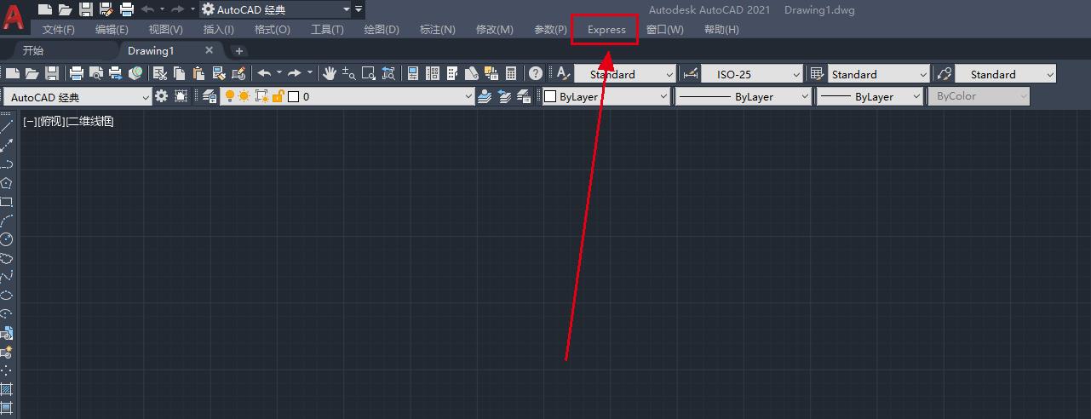Select the Revision Cloud tool

click(6, 258)
